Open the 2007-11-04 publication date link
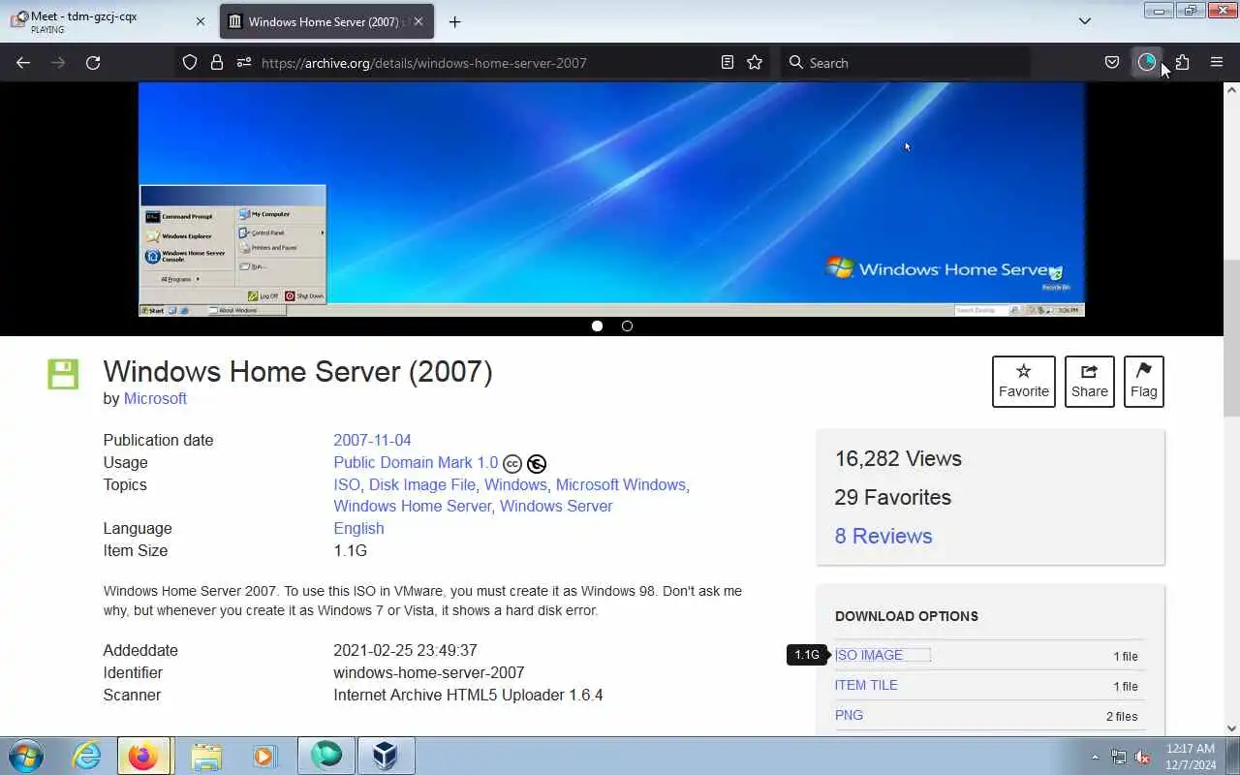 tap(372, 440)
